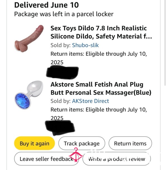
Task: Click the blue jeweled product thumbnail
Action: tap(29, 95)
